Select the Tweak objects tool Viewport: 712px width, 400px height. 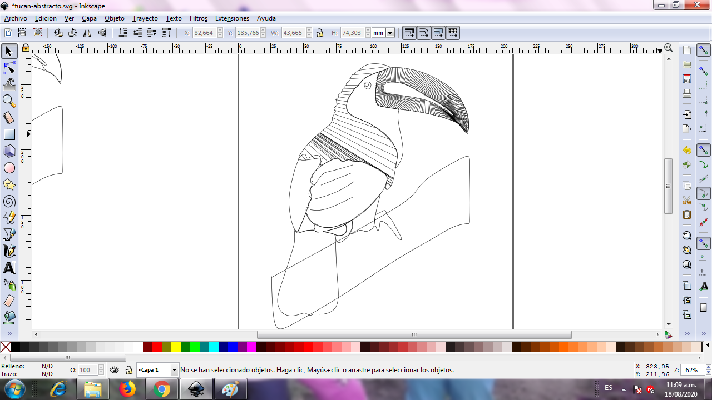9,84
